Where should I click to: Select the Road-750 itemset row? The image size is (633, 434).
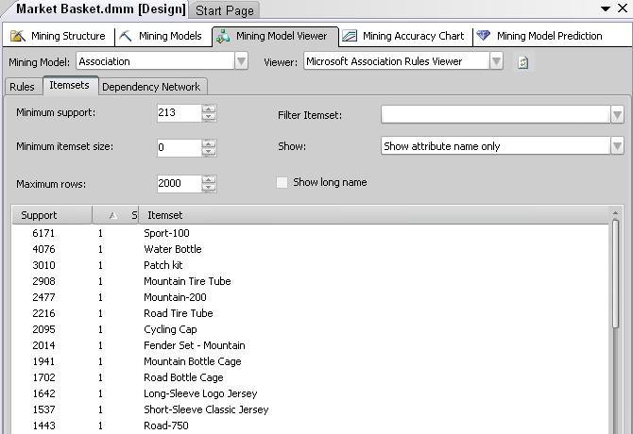click(x=311, y=426)
